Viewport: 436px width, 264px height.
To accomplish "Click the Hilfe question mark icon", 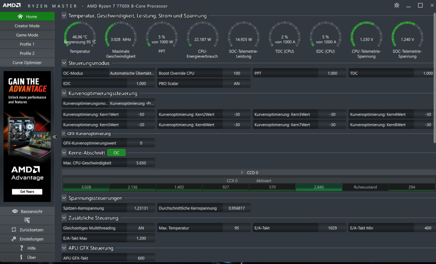I will tap(21, 248).
